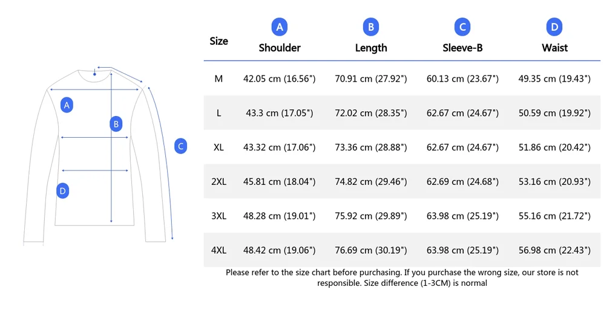Screen dimensions: 604x310
Task: Click the B badge above Length heading
Action: [x=370, y=27]
